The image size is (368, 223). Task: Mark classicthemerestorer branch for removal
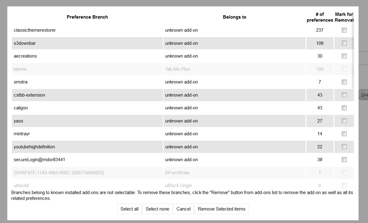click(344, 30)
